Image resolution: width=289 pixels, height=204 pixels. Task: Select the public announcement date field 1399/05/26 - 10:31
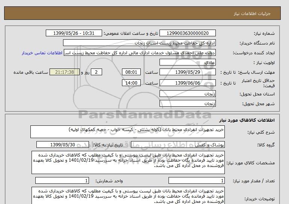74,33
